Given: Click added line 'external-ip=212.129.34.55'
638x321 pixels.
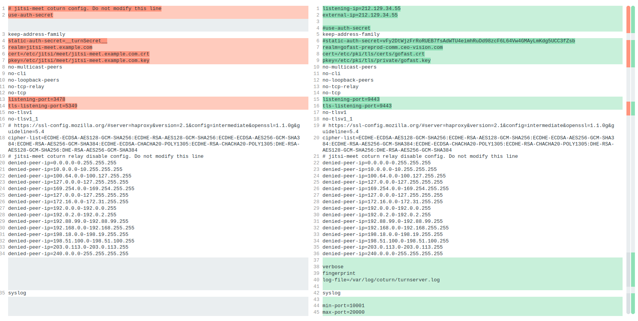Looking at the screenshot, I should [x=360, y=15].
